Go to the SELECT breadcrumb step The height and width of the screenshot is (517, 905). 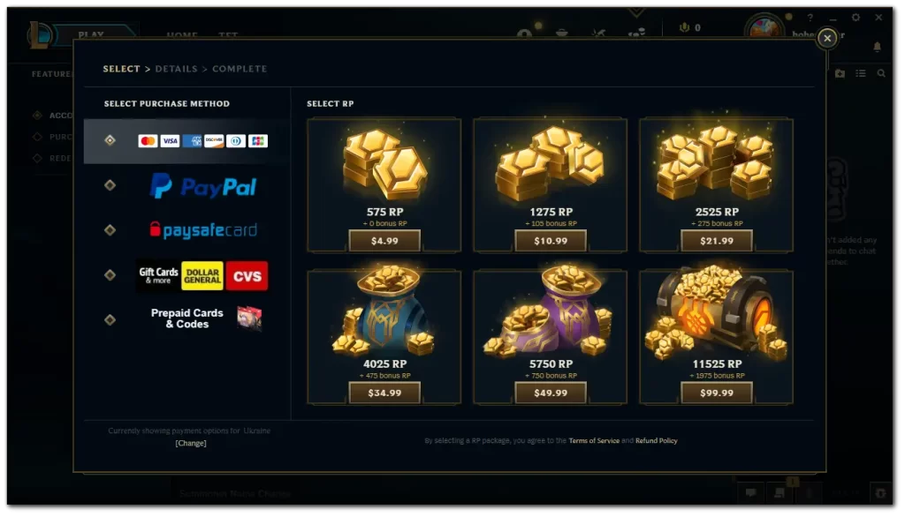coord(121,69)
